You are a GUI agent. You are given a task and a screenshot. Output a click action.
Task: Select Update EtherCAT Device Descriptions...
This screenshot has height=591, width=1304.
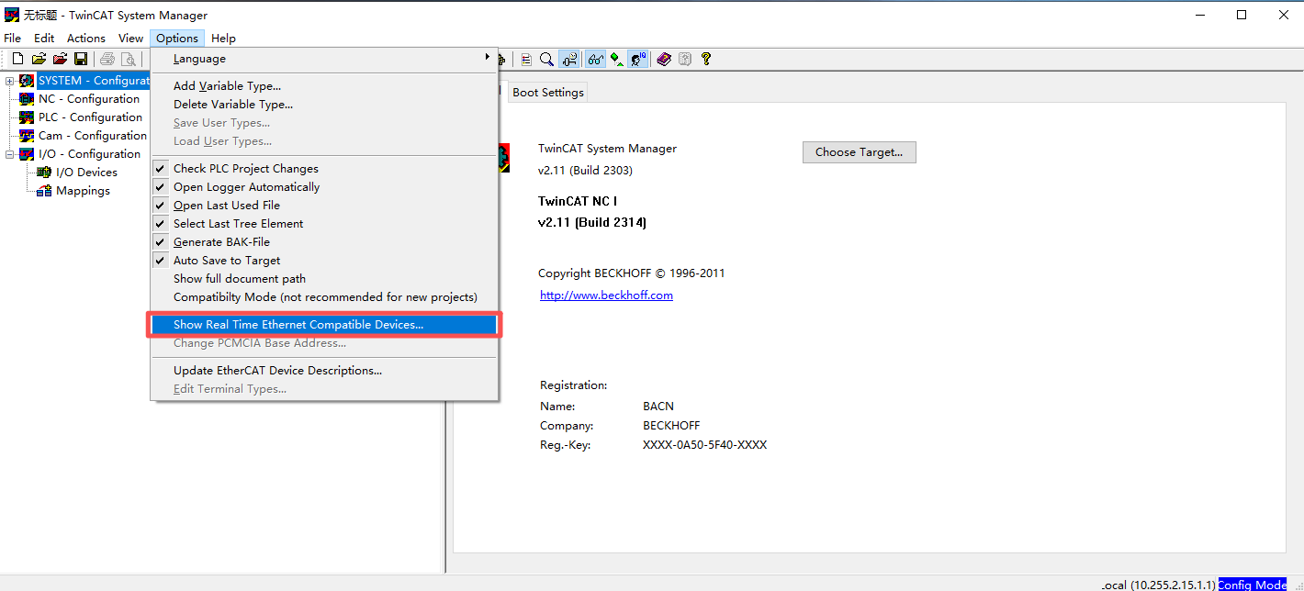324,371
